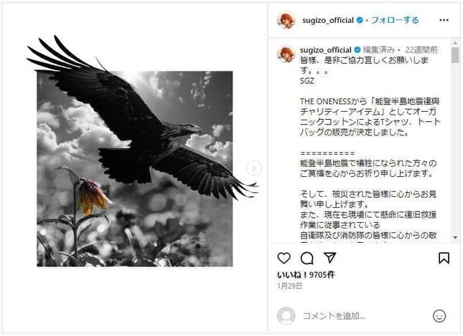Like the post with the heart icon
This screenshot has height=336, width=463.
pos(284,258)
